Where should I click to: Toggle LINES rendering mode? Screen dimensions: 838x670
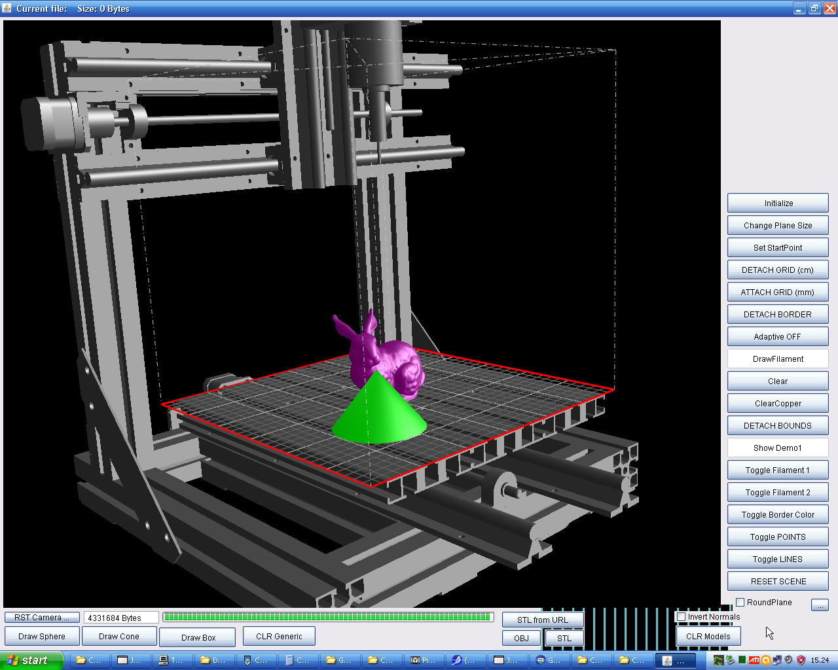tap(778, 559)
